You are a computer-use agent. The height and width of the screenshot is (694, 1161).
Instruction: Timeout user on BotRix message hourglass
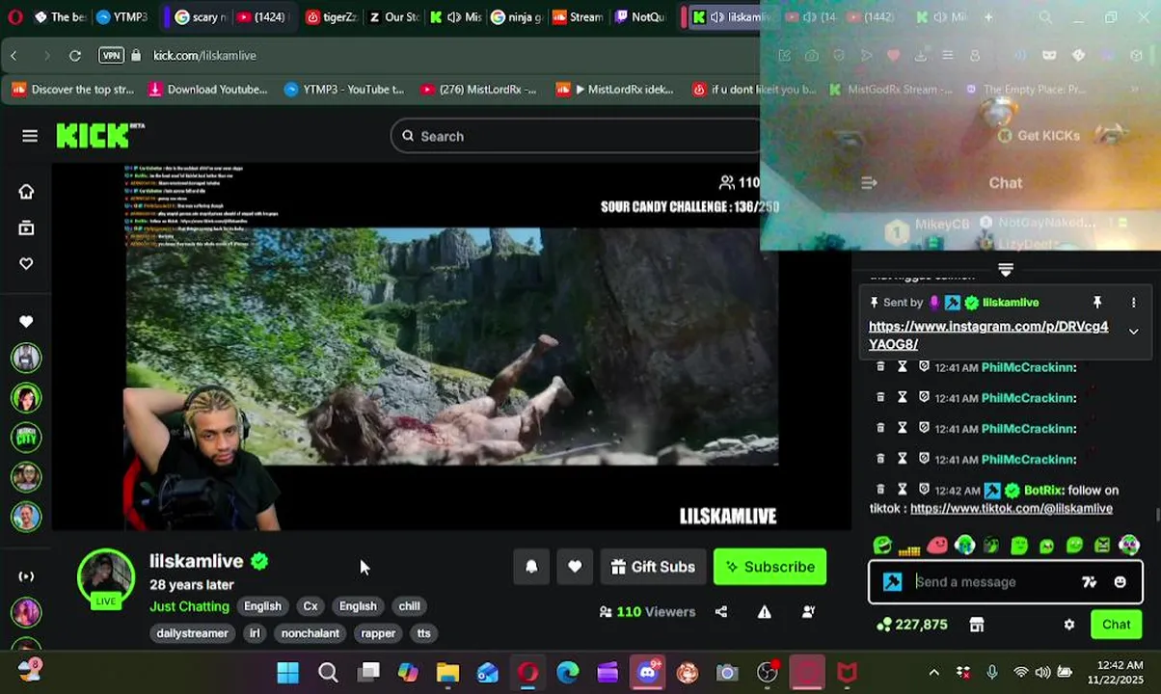[x=902, y=490]
